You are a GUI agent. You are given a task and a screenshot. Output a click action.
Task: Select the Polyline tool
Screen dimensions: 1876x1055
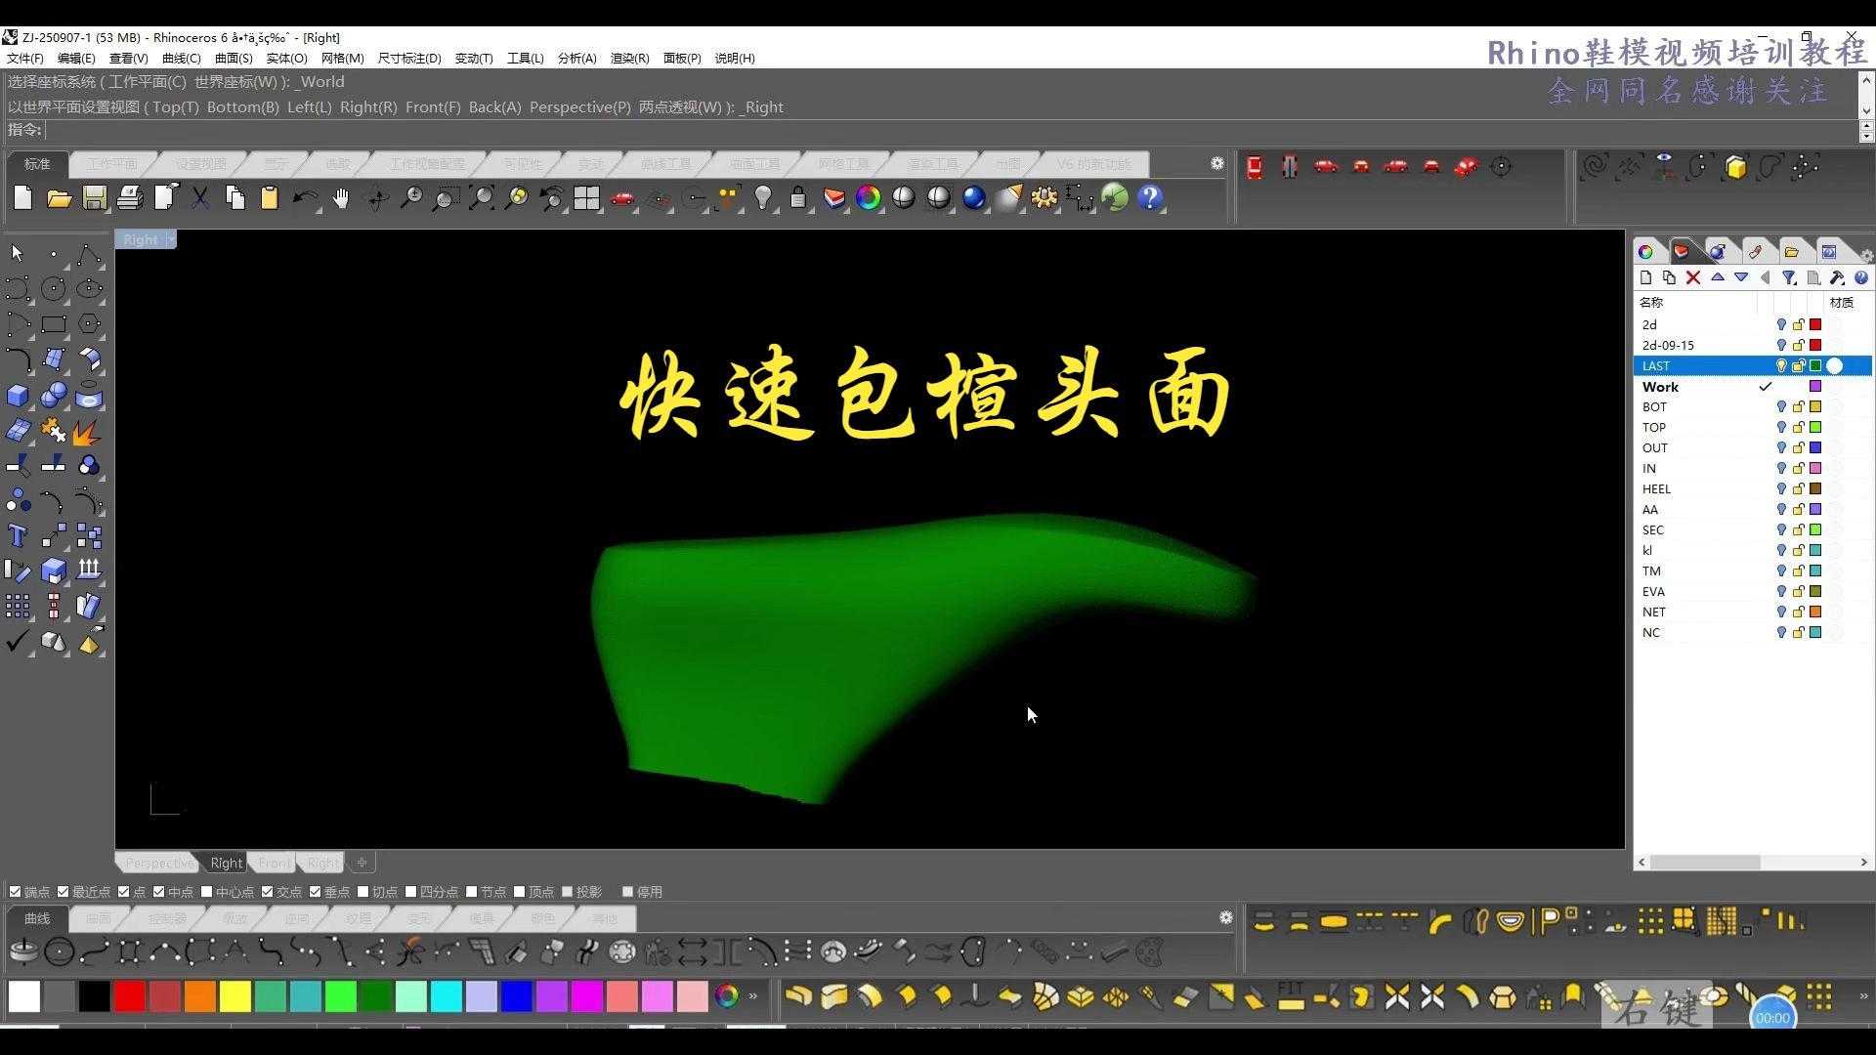click(x=88, y=254)
